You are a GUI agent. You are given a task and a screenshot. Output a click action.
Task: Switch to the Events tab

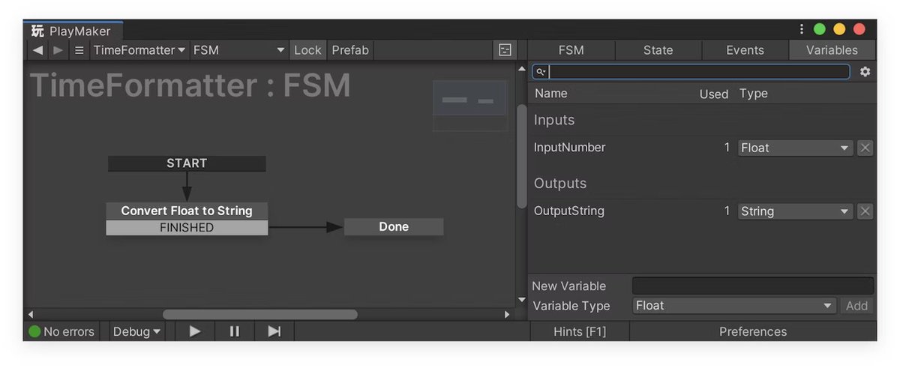tap(745, 50)
